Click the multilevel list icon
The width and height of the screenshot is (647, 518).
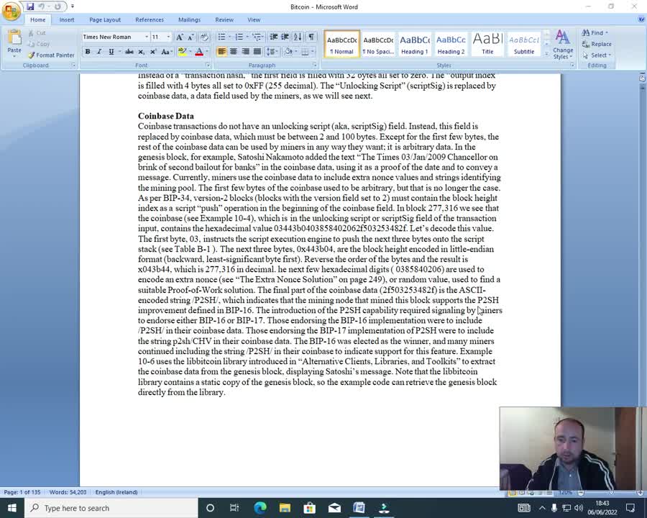point(257,37)
